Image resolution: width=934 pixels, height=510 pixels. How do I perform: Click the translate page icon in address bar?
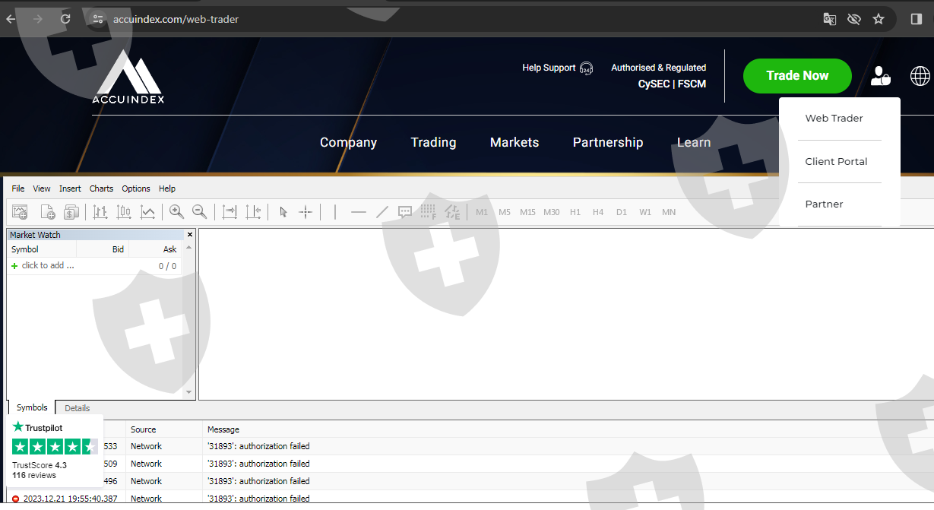830,19
